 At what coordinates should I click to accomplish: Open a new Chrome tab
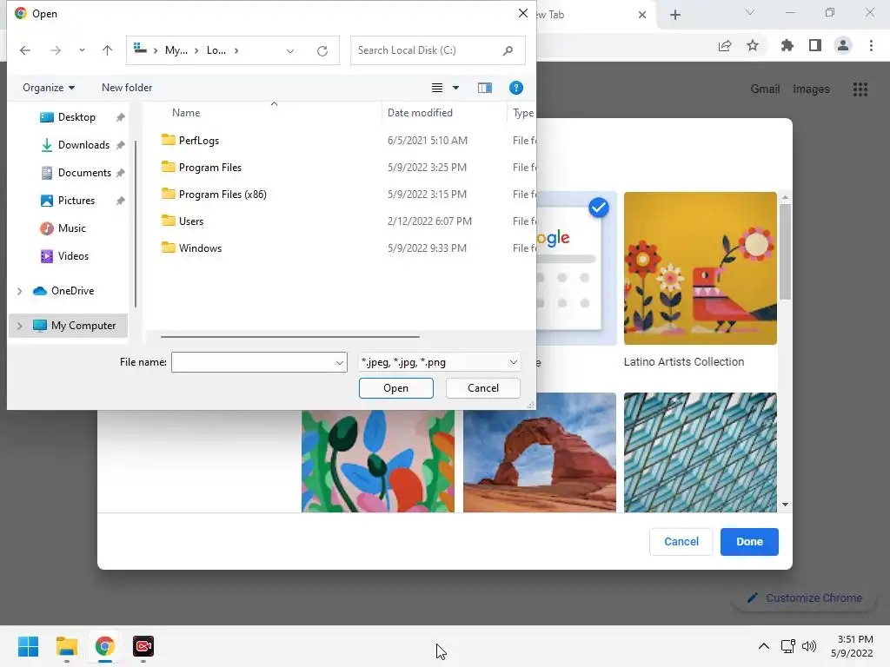[x=674, y=15]
